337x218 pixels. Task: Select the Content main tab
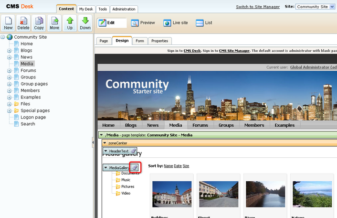coord(66,9)
